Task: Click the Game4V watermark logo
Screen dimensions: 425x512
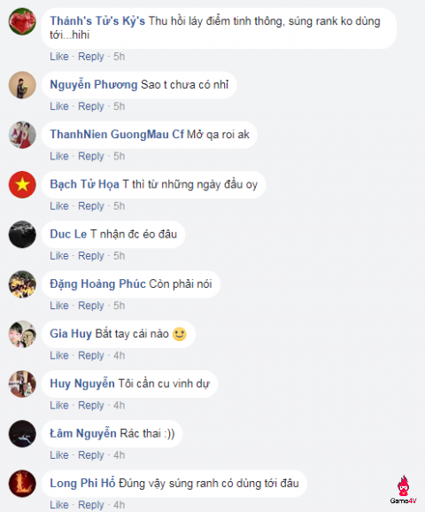Action: [x=404, y=490]
